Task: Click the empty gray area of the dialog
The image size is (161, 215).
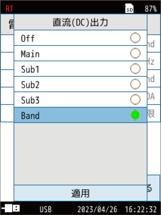Action: pos(80,154)
